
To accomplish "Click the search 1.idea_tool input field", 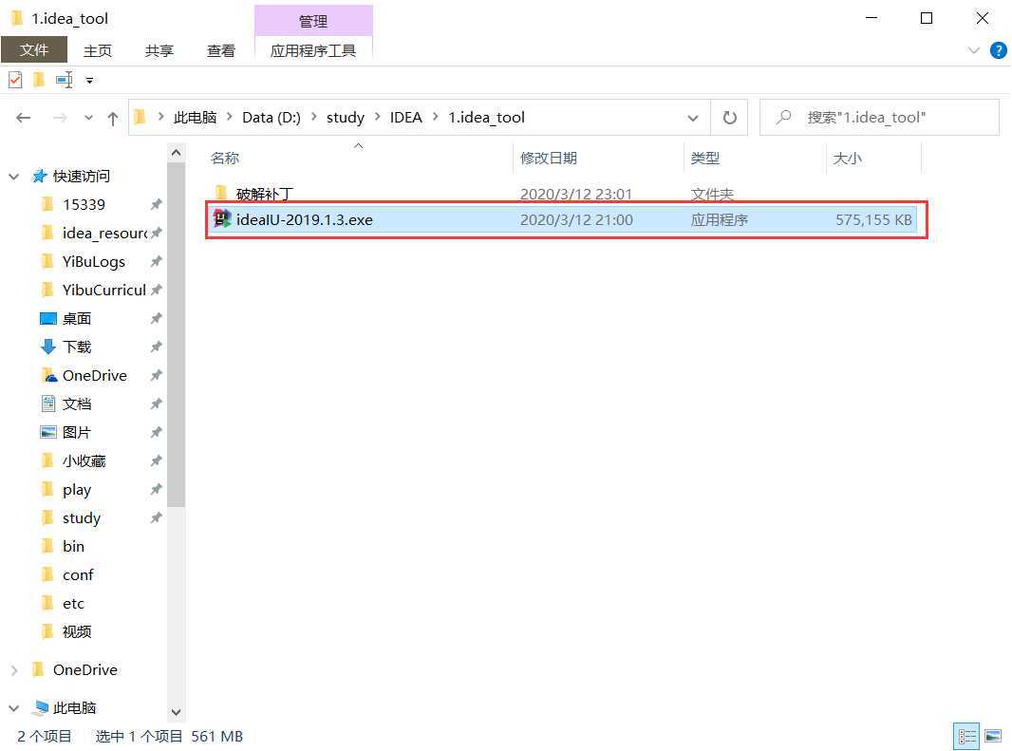I will pyautogui.click(x=880, y=118).
